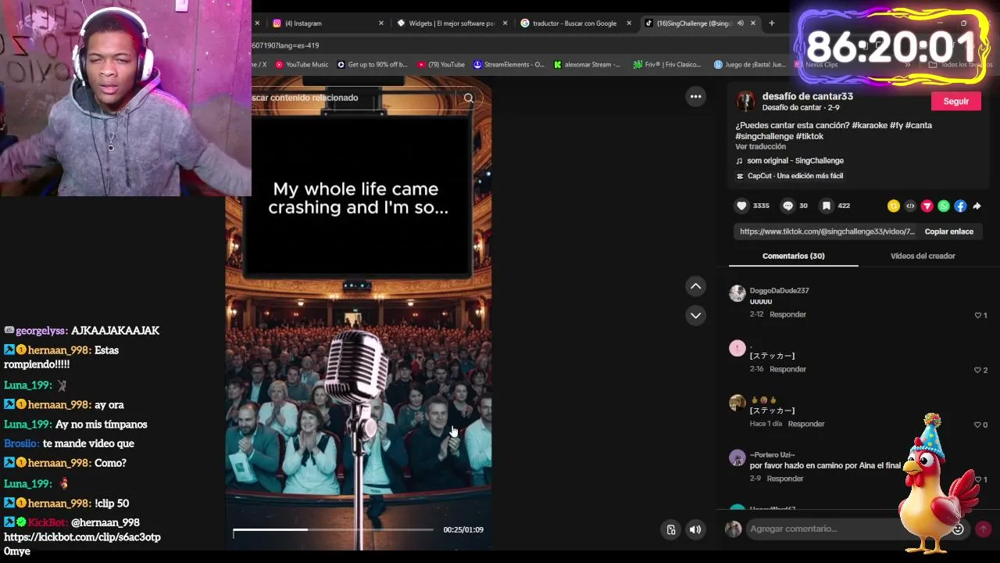Click the desafío de cantar33 username
Image resolution: width=1000 pixels, height=563 pixels.
click(x=807, y=96)
